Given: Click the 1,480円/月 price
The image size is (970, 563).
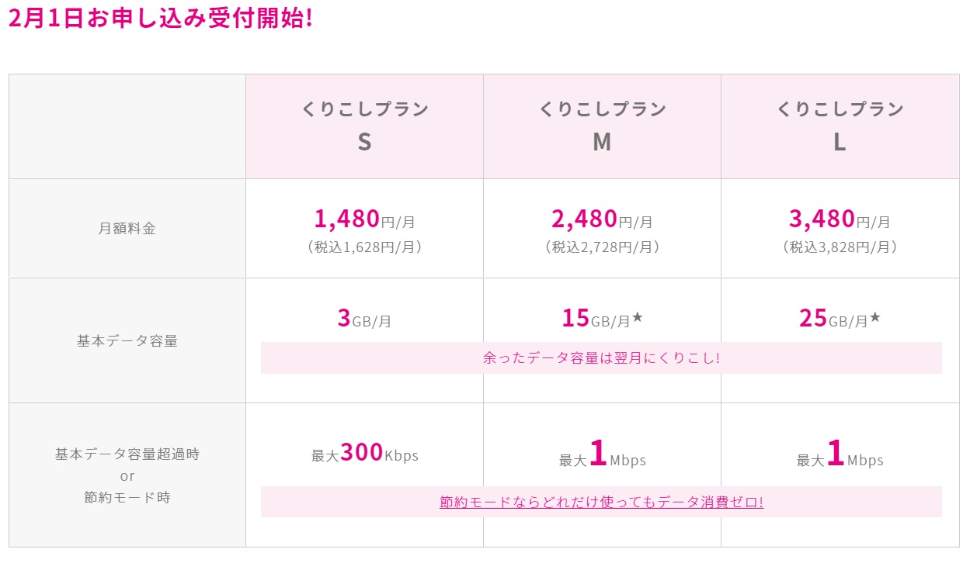Looking at the screenshot, I should (364, 219).
